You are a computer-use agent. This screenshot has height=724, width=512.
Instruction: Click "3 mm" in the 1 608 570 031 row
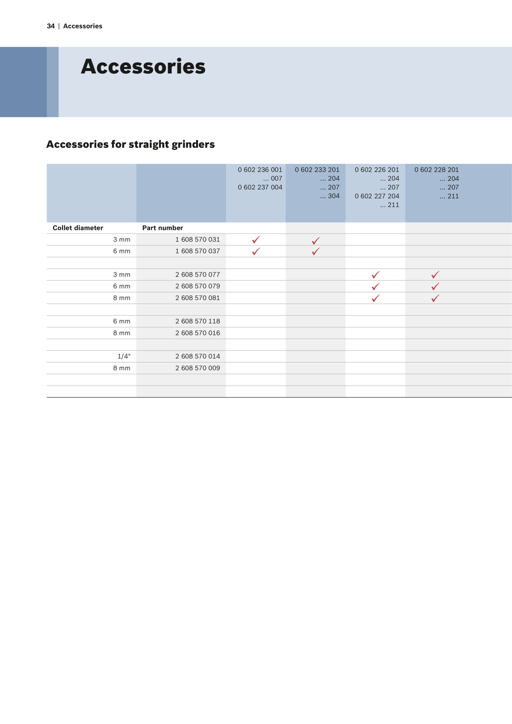point(122,239)
